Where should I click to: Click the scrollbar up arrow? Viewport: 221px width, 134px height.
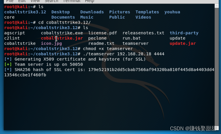pyautogui.click(x=217, y=6)
